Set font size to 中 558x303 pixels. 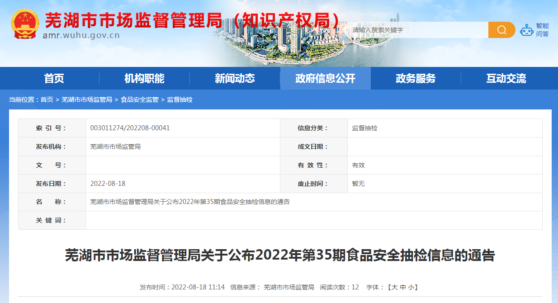tap(402, 287)
